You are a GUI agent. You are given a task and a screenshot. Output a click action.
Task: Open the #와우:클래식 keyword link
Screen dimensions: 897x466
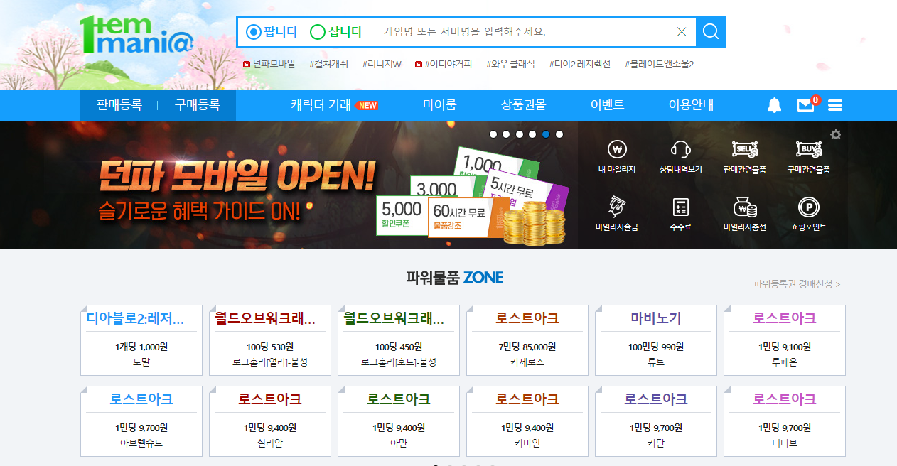tap(510, 64)
